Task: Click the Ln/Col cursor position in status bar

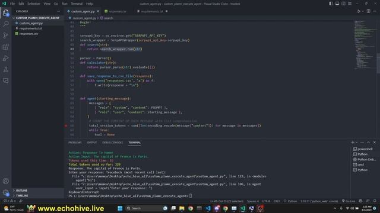Action: pyautogui.click(x=226, y=201)
